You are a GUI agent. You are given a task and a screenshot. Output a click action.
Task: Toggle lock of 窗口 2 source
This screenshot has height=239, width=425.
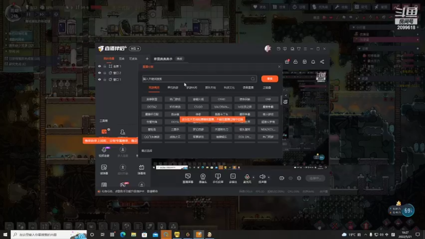click(x=105, y=73)
